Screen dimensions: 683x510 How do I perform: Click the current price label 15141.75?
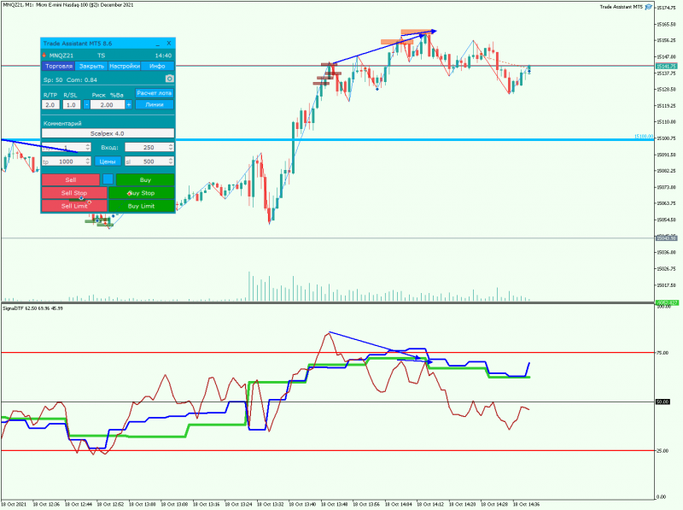(667, 66)
